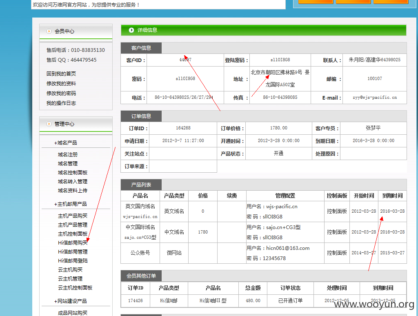The image size is (418, 316).
Task: Click Hi信M邮II型 product name
Action: (213, 301)
